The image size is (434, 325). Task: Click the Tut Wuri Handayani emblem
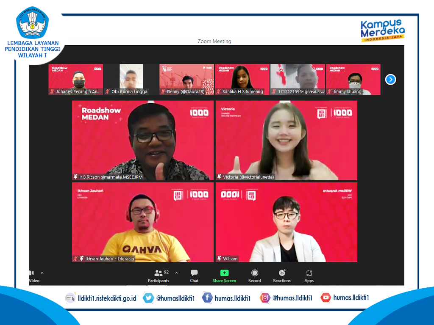point(32,23)
